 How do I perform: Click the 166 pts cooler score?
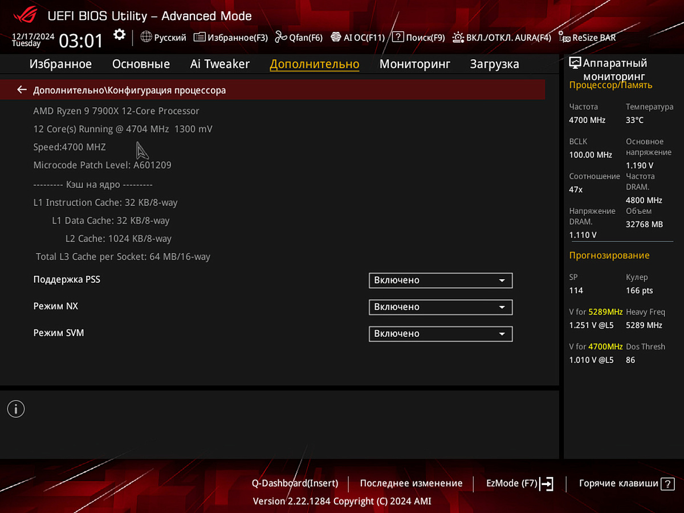[x=640, y=290]
